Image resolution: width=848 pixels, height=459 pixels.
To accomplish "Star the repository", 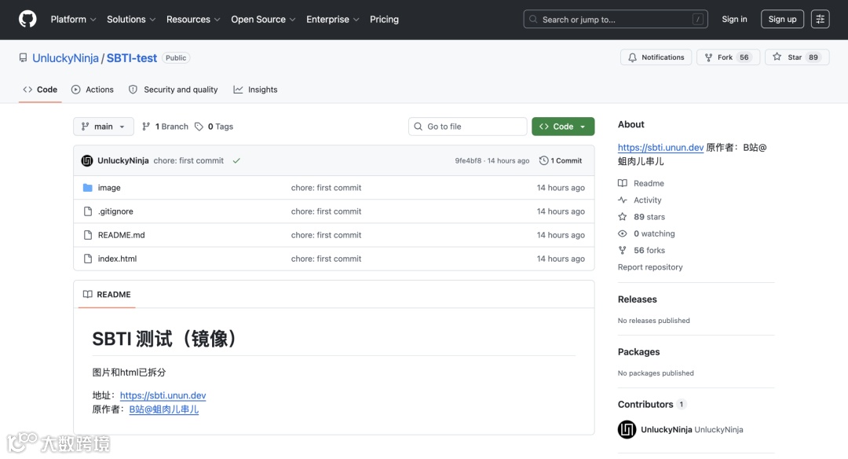I will [797, 57].
